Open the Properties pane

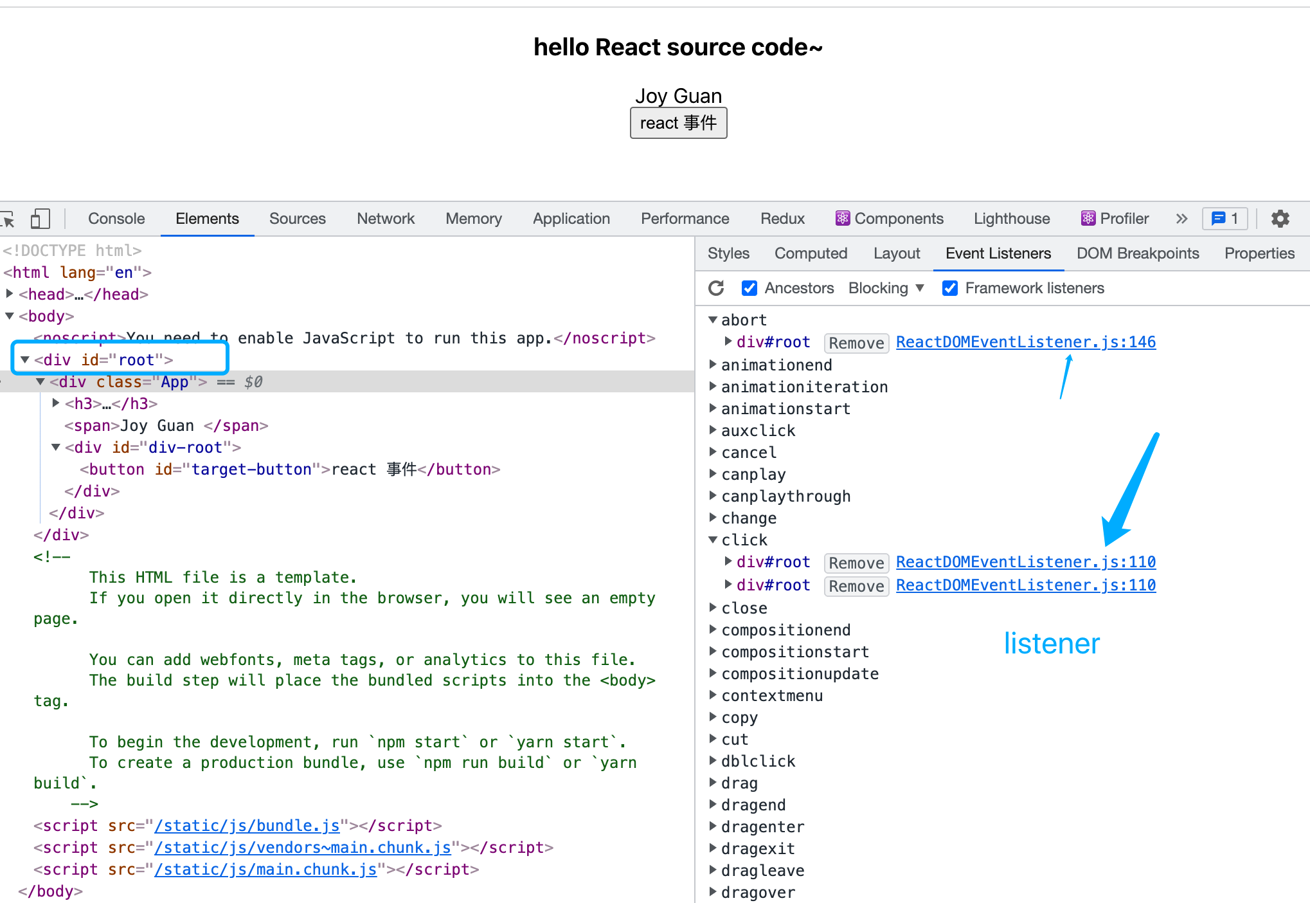point(1259,253)
